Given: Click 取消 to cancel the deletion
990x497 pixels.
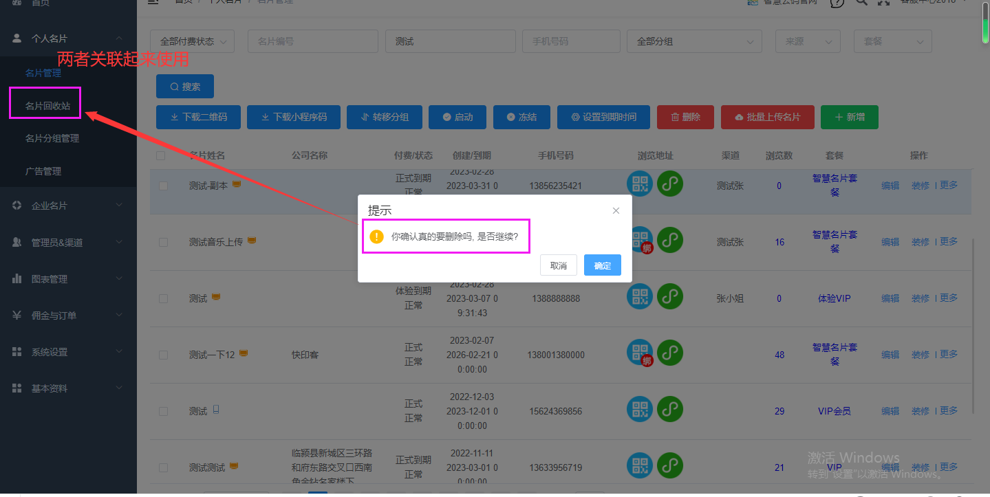Looking at the screenshot, I should [558, 265].
